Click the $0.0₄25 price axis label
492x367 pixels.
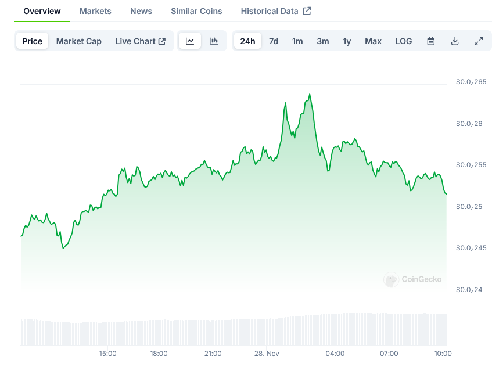[x=469, y=207]
